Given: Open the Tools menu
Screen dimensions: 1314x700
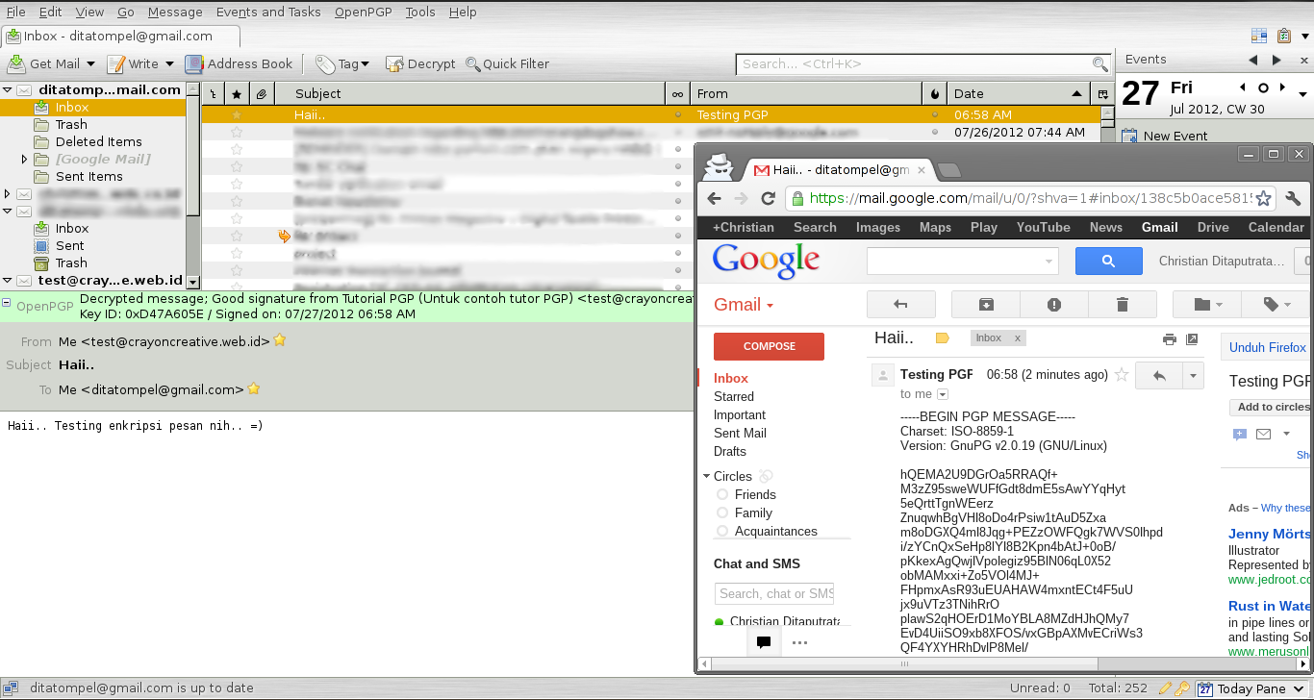Looking at the screenshot, I should pos(420,12).
